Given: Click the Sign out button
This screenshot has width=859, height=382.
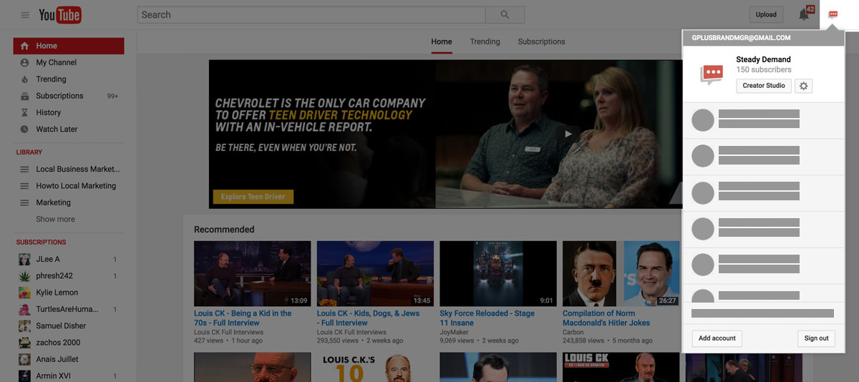Looking at the screenshot, I should [x=815, y=338].
